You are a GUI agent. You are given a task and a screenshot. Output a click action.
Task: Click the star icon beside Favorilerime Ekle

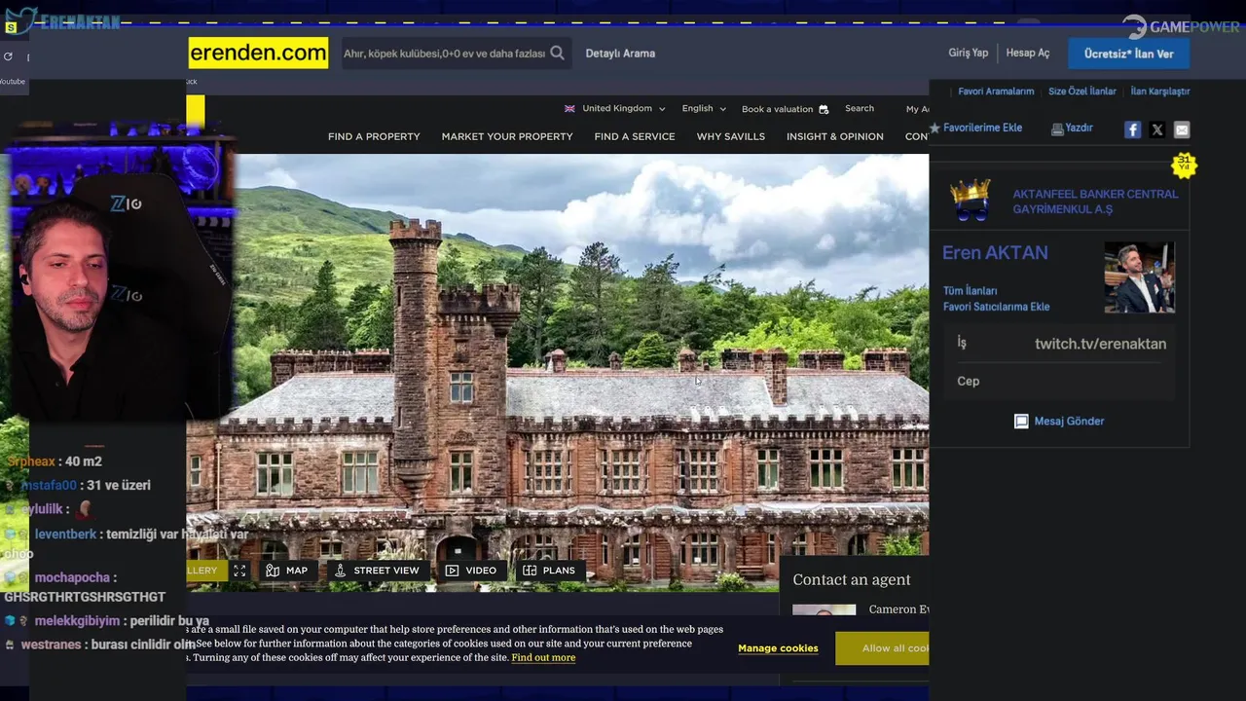[x=934, y=128]
